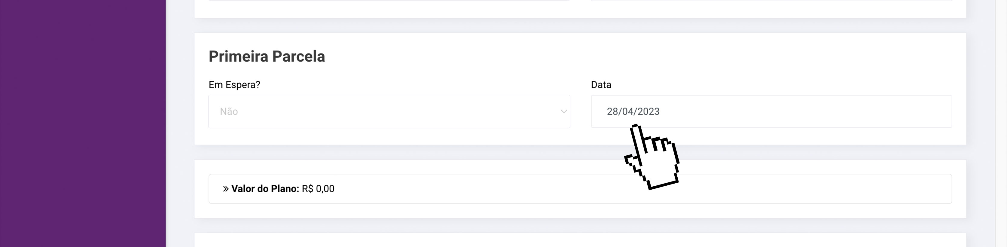Click the dropdown arrow in Em Espera field
Screen dimensions: 1007x247
click(563, 111)
